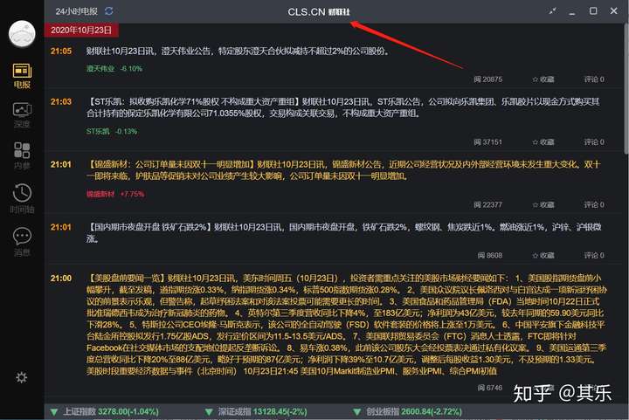Open 美股盘前要闻一览 news item
The width and height of the screenshot is (629, 420).
point(347,325)
